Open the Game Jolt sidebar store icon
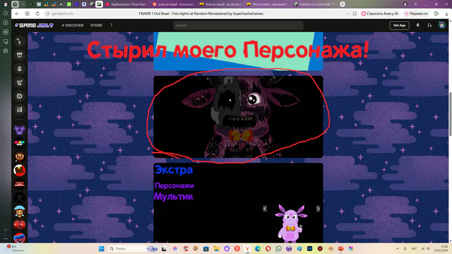452x254 pixels. pyautogui.click(x=19, y=55)
